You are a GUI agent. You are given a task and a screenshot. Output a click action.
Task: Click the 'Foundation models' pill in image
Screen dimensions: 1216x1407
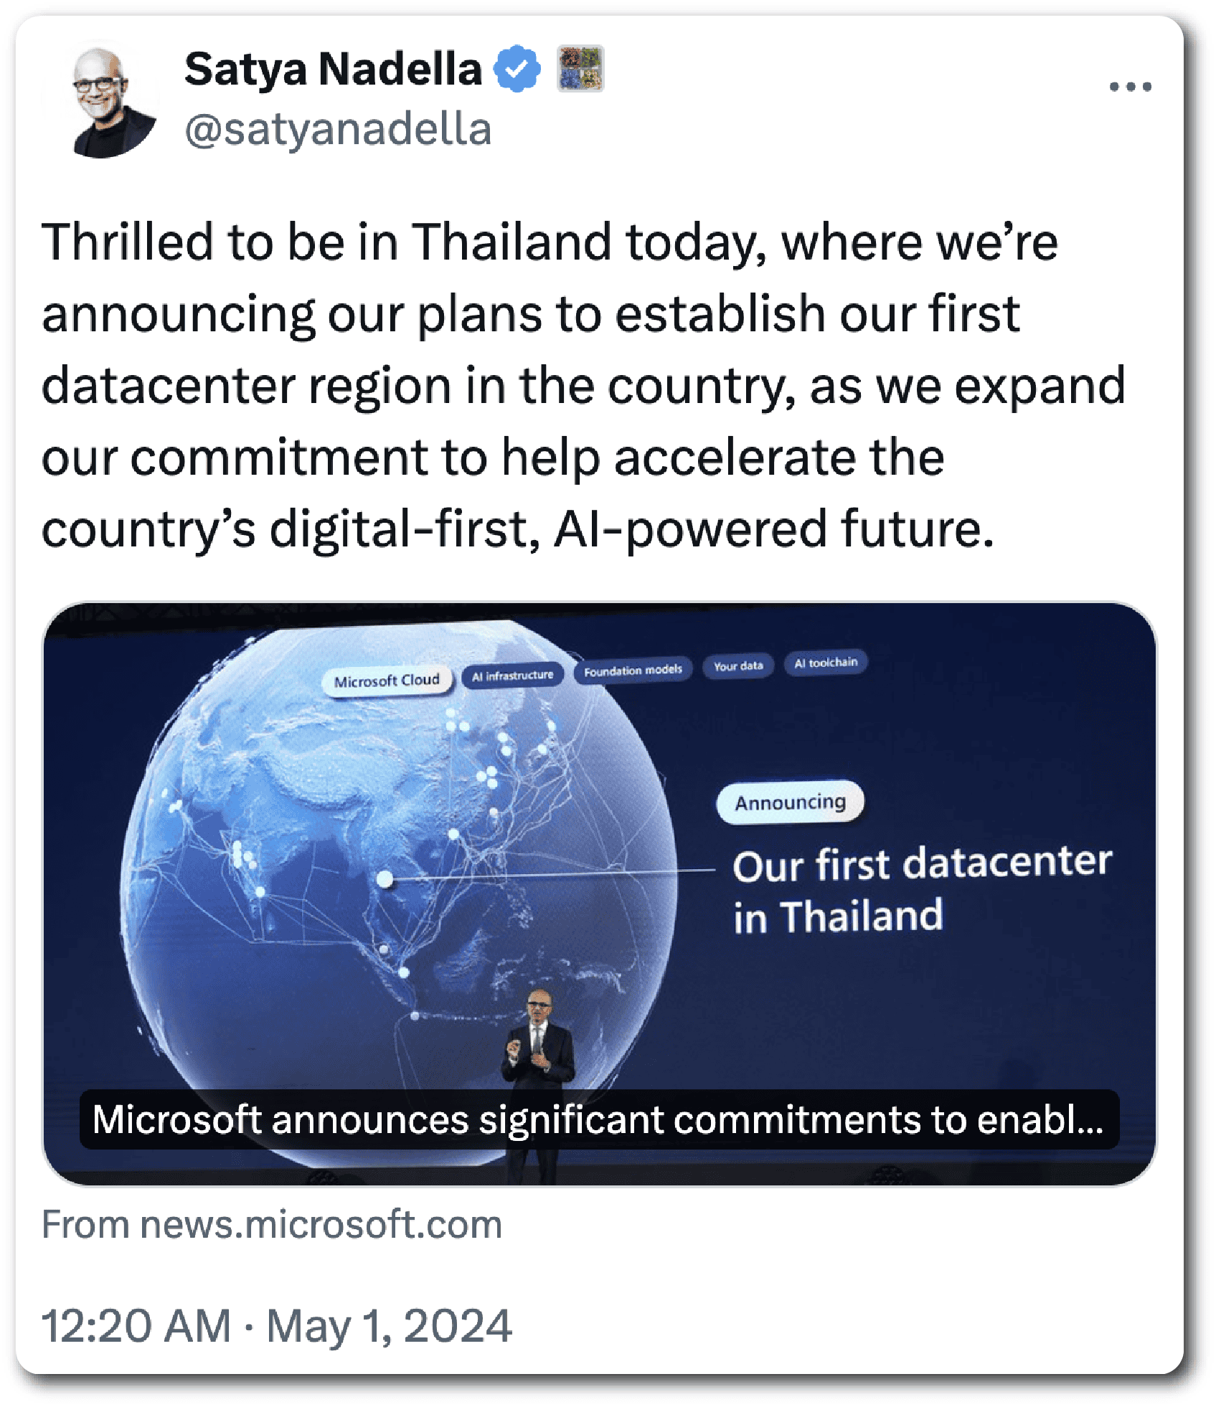coord(633,671)
